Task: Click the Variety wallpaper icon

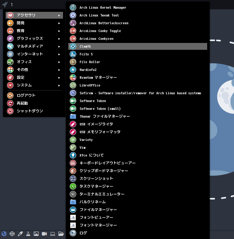Action: click(73, 140)
